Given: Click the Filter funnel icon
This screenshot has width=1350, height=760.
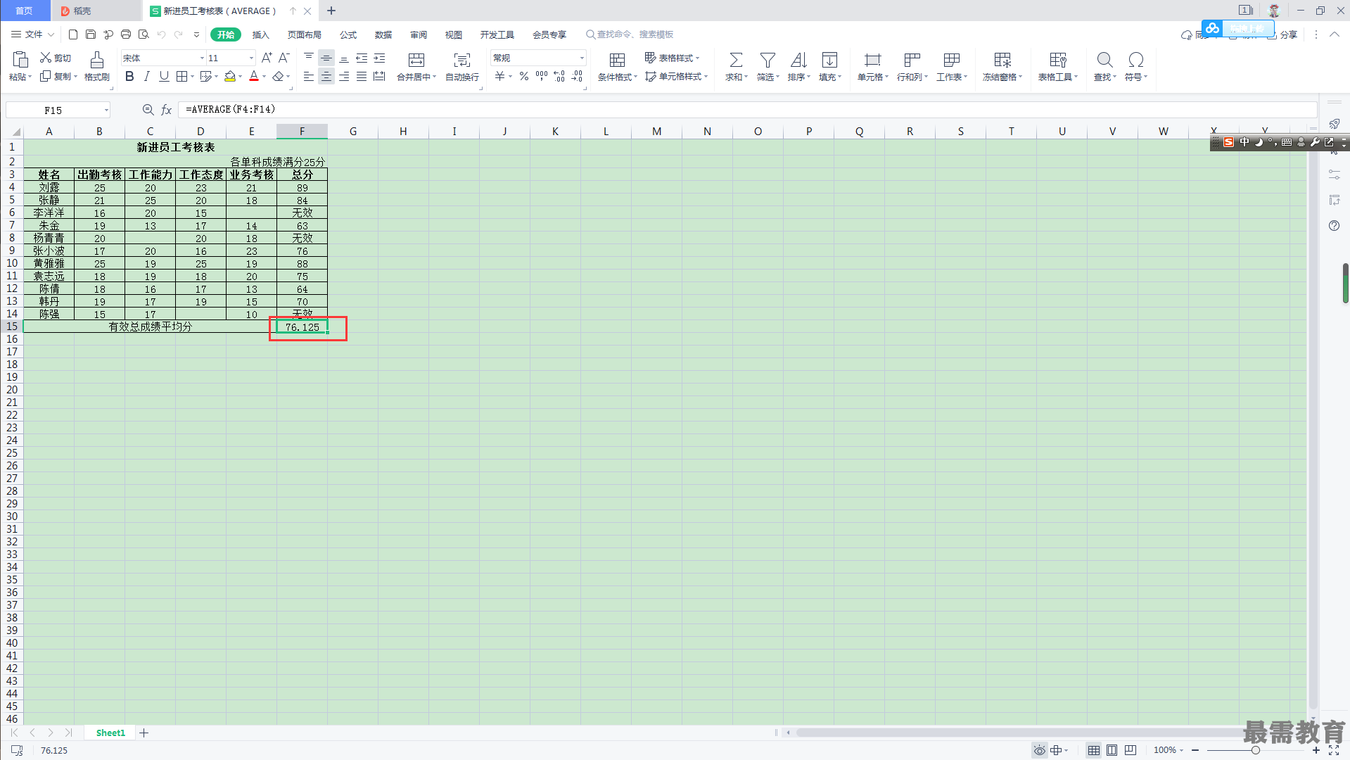Looking at the screenshot, I should click(768, 60).
